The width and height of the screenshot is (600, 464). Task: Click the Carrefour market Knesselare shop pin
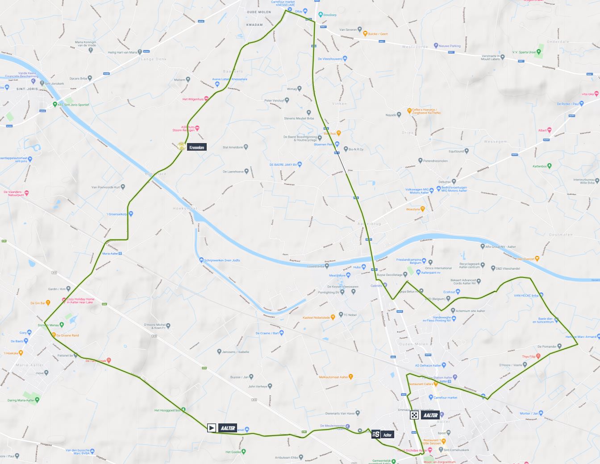click(291, 9)
